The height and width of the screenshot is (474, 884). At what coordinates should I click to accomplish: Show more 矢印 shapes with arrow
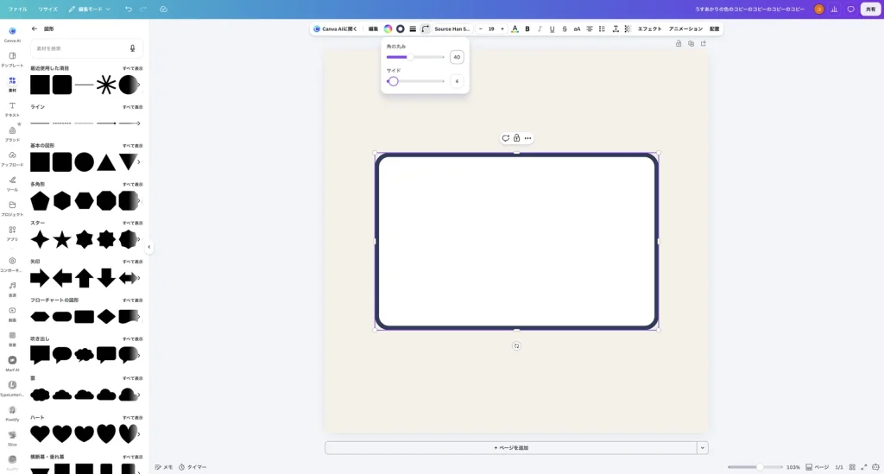[x=139, y=278]
